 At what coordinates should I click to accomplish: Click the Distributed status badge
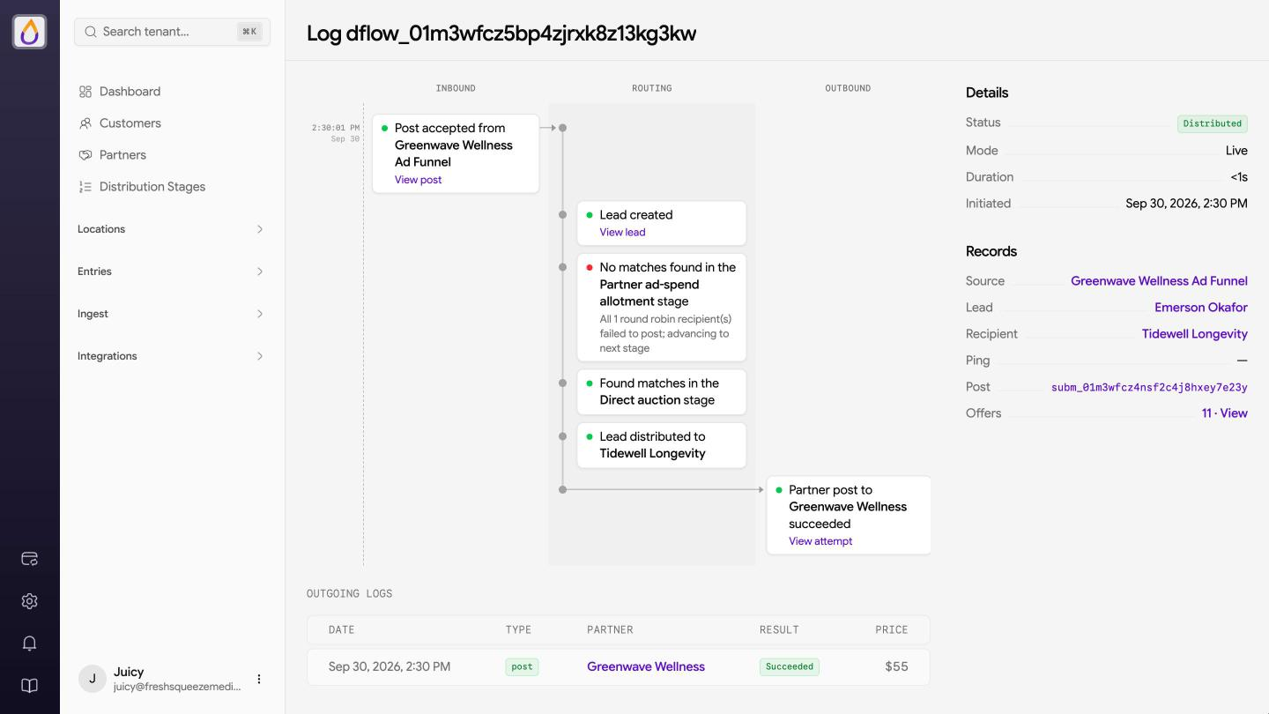tap(1213, 123)
